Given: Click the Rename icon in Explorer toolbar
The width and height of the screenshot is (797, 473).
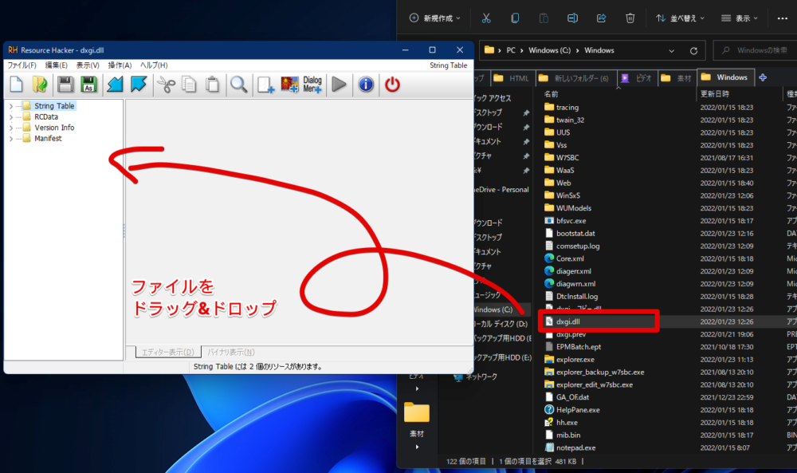Looking at the screenshot, I should pyautogui.click(x=572, y=18).
